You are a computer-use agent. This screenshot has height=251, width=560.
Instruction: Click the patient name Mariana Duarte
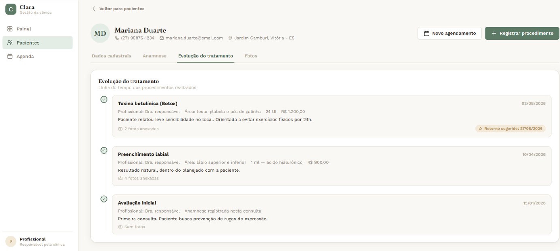click(140, 30)
